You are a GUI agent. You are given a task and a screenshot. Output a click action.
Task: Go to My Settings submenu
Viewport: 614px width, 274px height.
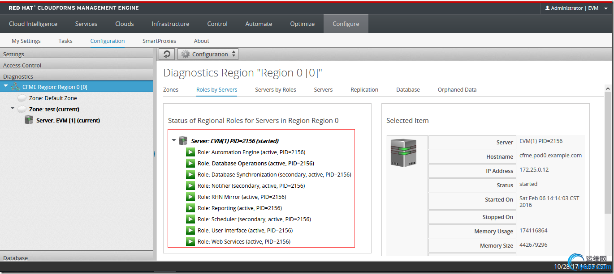[26, 41]
